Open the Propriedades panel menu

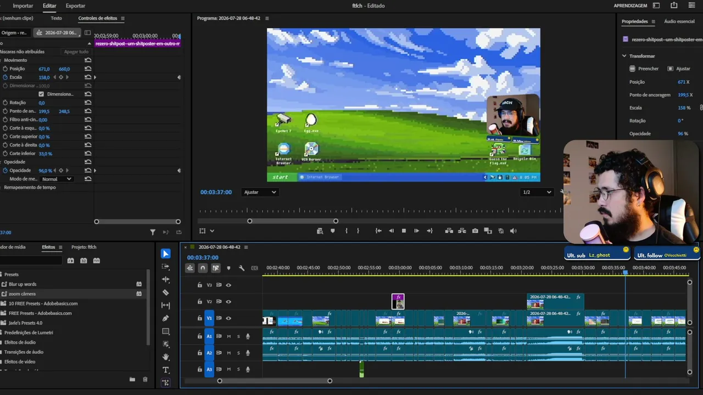653,21
